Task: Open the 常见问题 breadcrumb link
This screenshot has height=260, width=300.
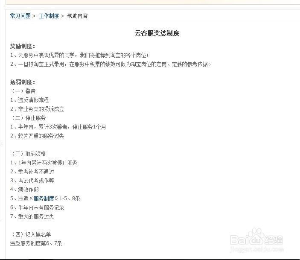Action: click(x=20, y=16)
